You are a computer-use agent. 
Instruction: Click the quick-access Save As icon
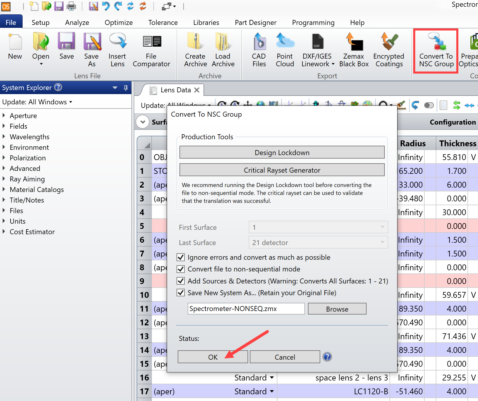93,6
